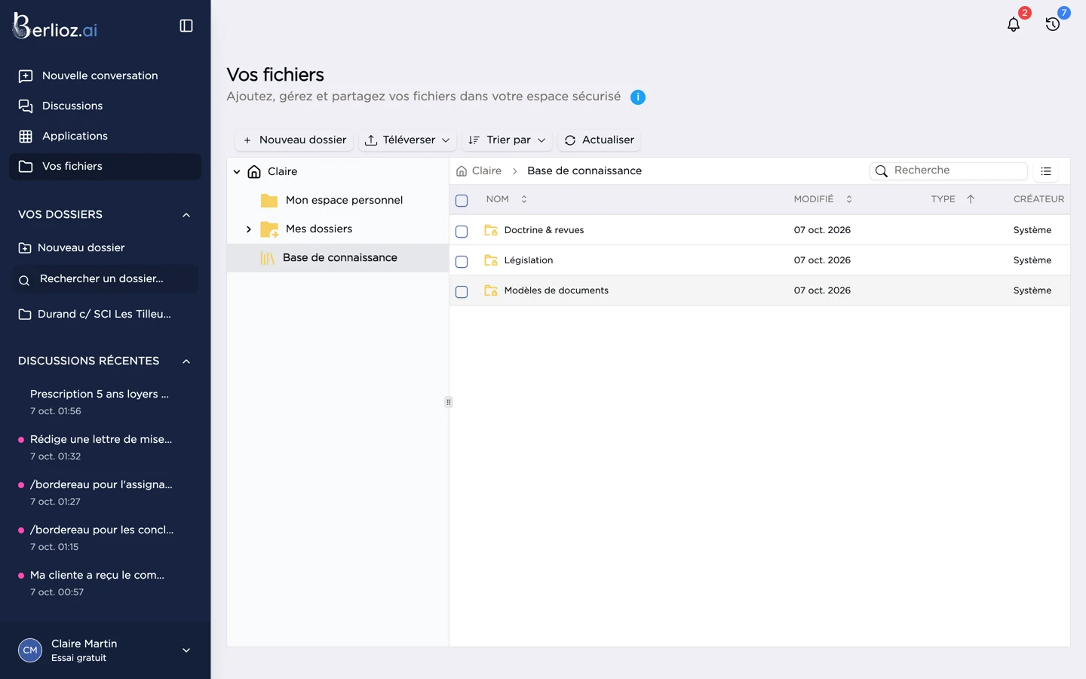Tick checkbox for Législation
This screenshot has height=679, width=1086.
point(462,262)
